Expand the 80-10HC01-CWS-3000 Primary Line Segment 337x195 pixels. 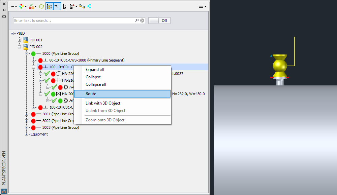pyautogui.click(x=33, y=60)
